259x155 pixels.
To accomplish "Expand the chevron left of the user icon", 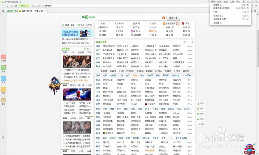I will click(x=206, y=2).
